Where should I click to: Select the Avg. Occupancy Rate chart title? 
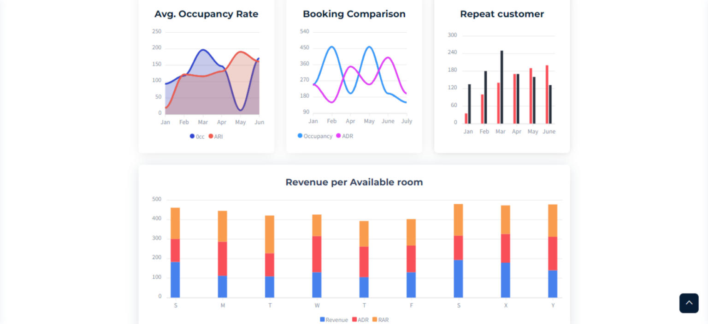coord(206,14)
